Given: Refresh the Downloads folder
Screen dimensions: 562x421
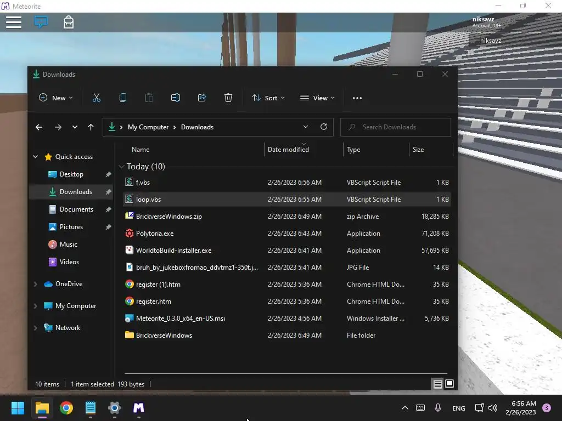Looking at the screenshot, I should tap(324, 127).
